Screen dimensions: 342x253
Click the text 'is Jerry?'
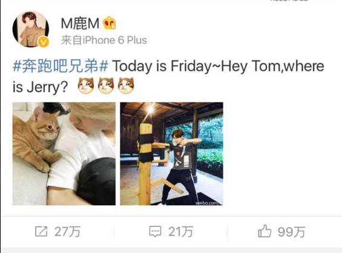click(x=40, y=87)
